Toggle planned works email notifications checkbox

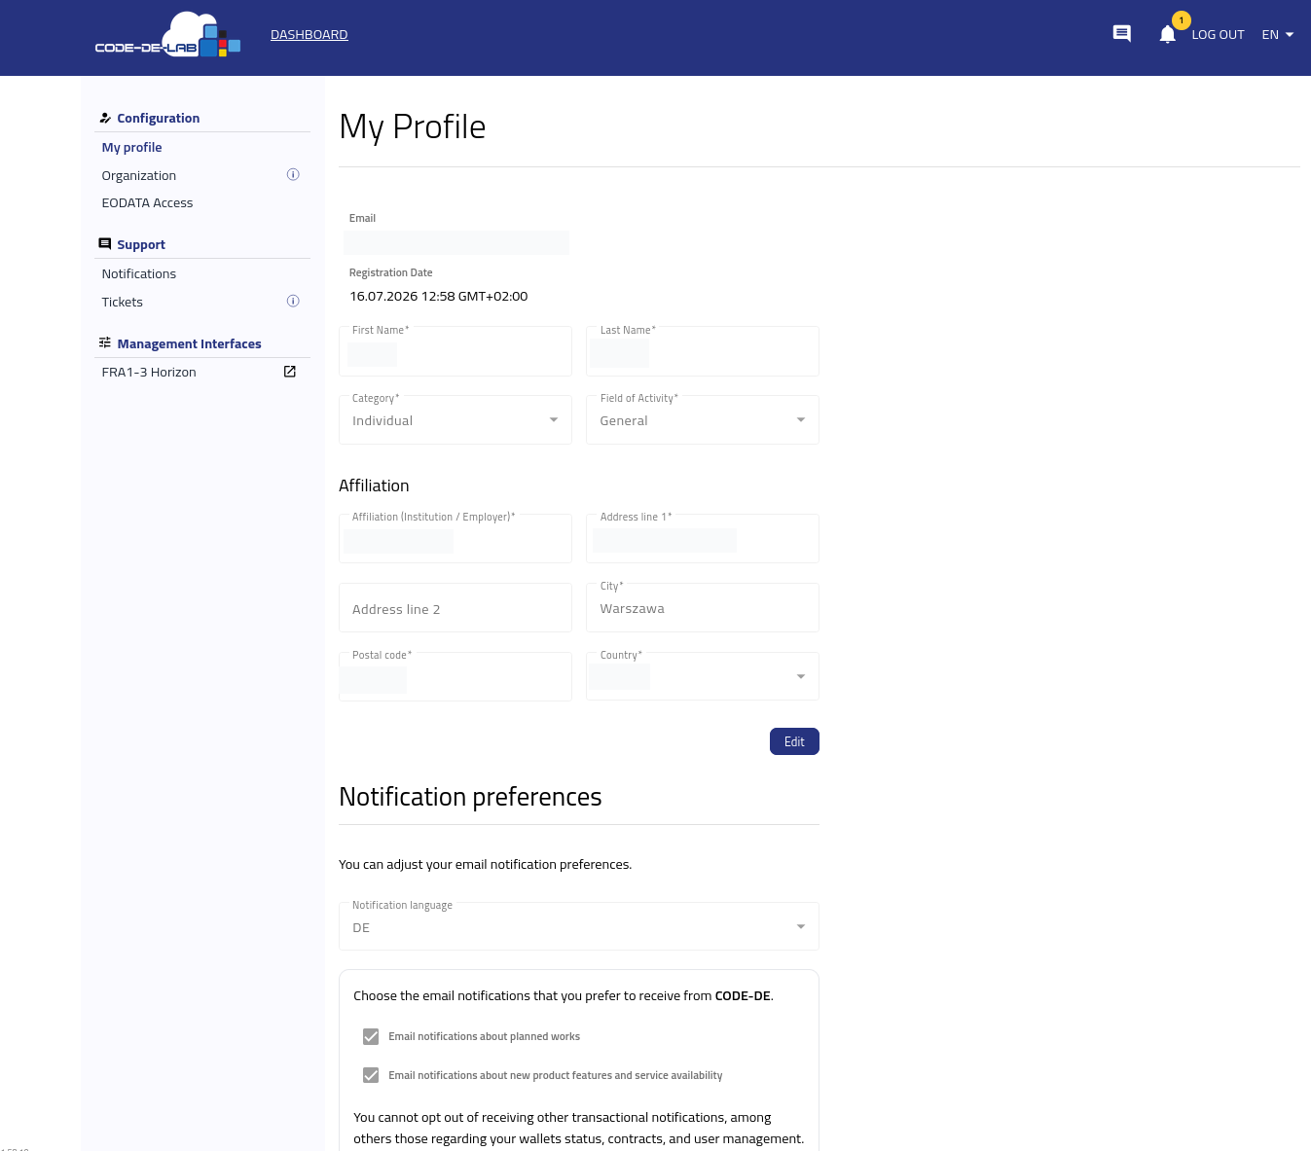(371, 1037)
